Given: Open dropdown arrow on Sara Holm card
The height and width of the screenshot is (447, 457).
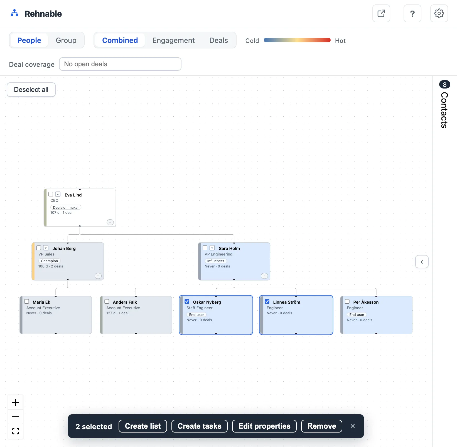Looking at the screenshot, I should coord(212,248).
